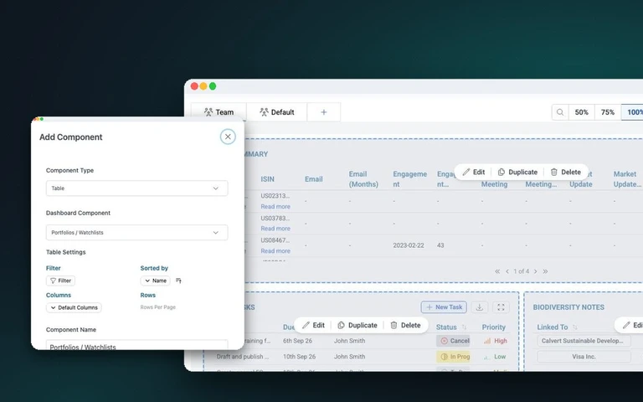
Task: Click the Draft and publish task row
Action: point(242,357)
